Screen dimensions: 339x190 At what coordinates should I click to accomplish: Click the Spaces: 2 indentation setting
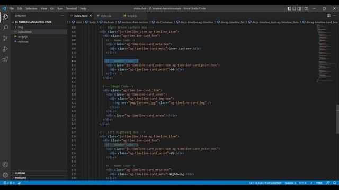pos(290,183)
